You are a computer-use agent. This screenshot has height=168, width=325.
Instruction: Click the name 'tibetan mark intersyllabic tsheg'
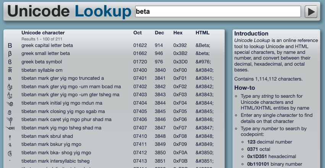point(55,161)
